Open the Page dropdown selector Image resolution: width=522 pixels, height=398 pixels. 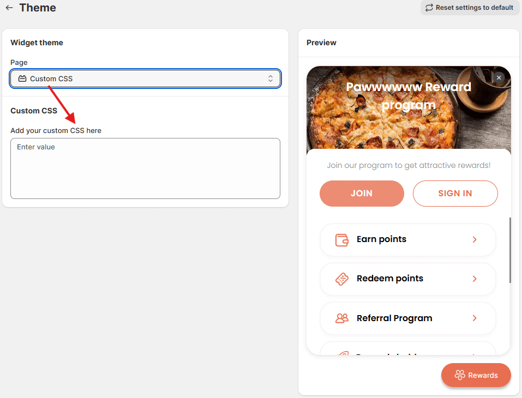145,79
